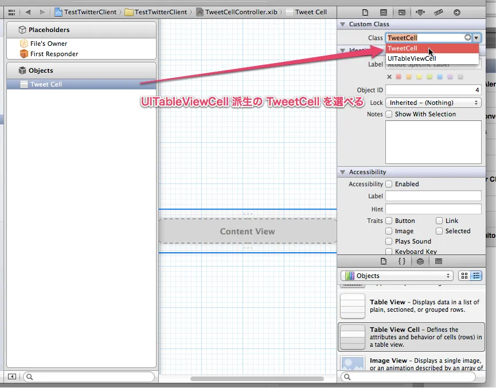Open the Size inspector with the ruler icon
This screenshot has height=388, width=496.
[x=438, y=12]
